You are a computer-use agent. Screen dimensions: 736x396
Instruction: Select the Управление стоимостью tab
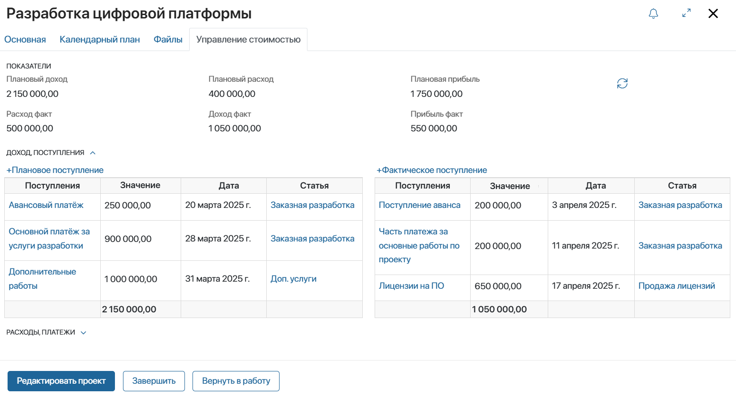[248, 39]
